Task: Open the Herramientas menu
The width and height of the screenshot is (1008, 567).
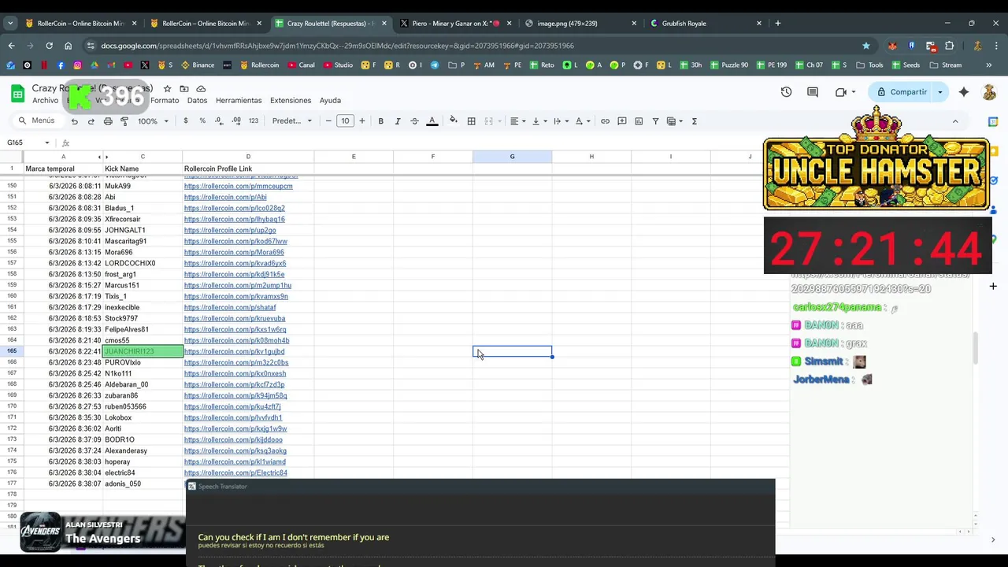Action: [x=239, y=101]
